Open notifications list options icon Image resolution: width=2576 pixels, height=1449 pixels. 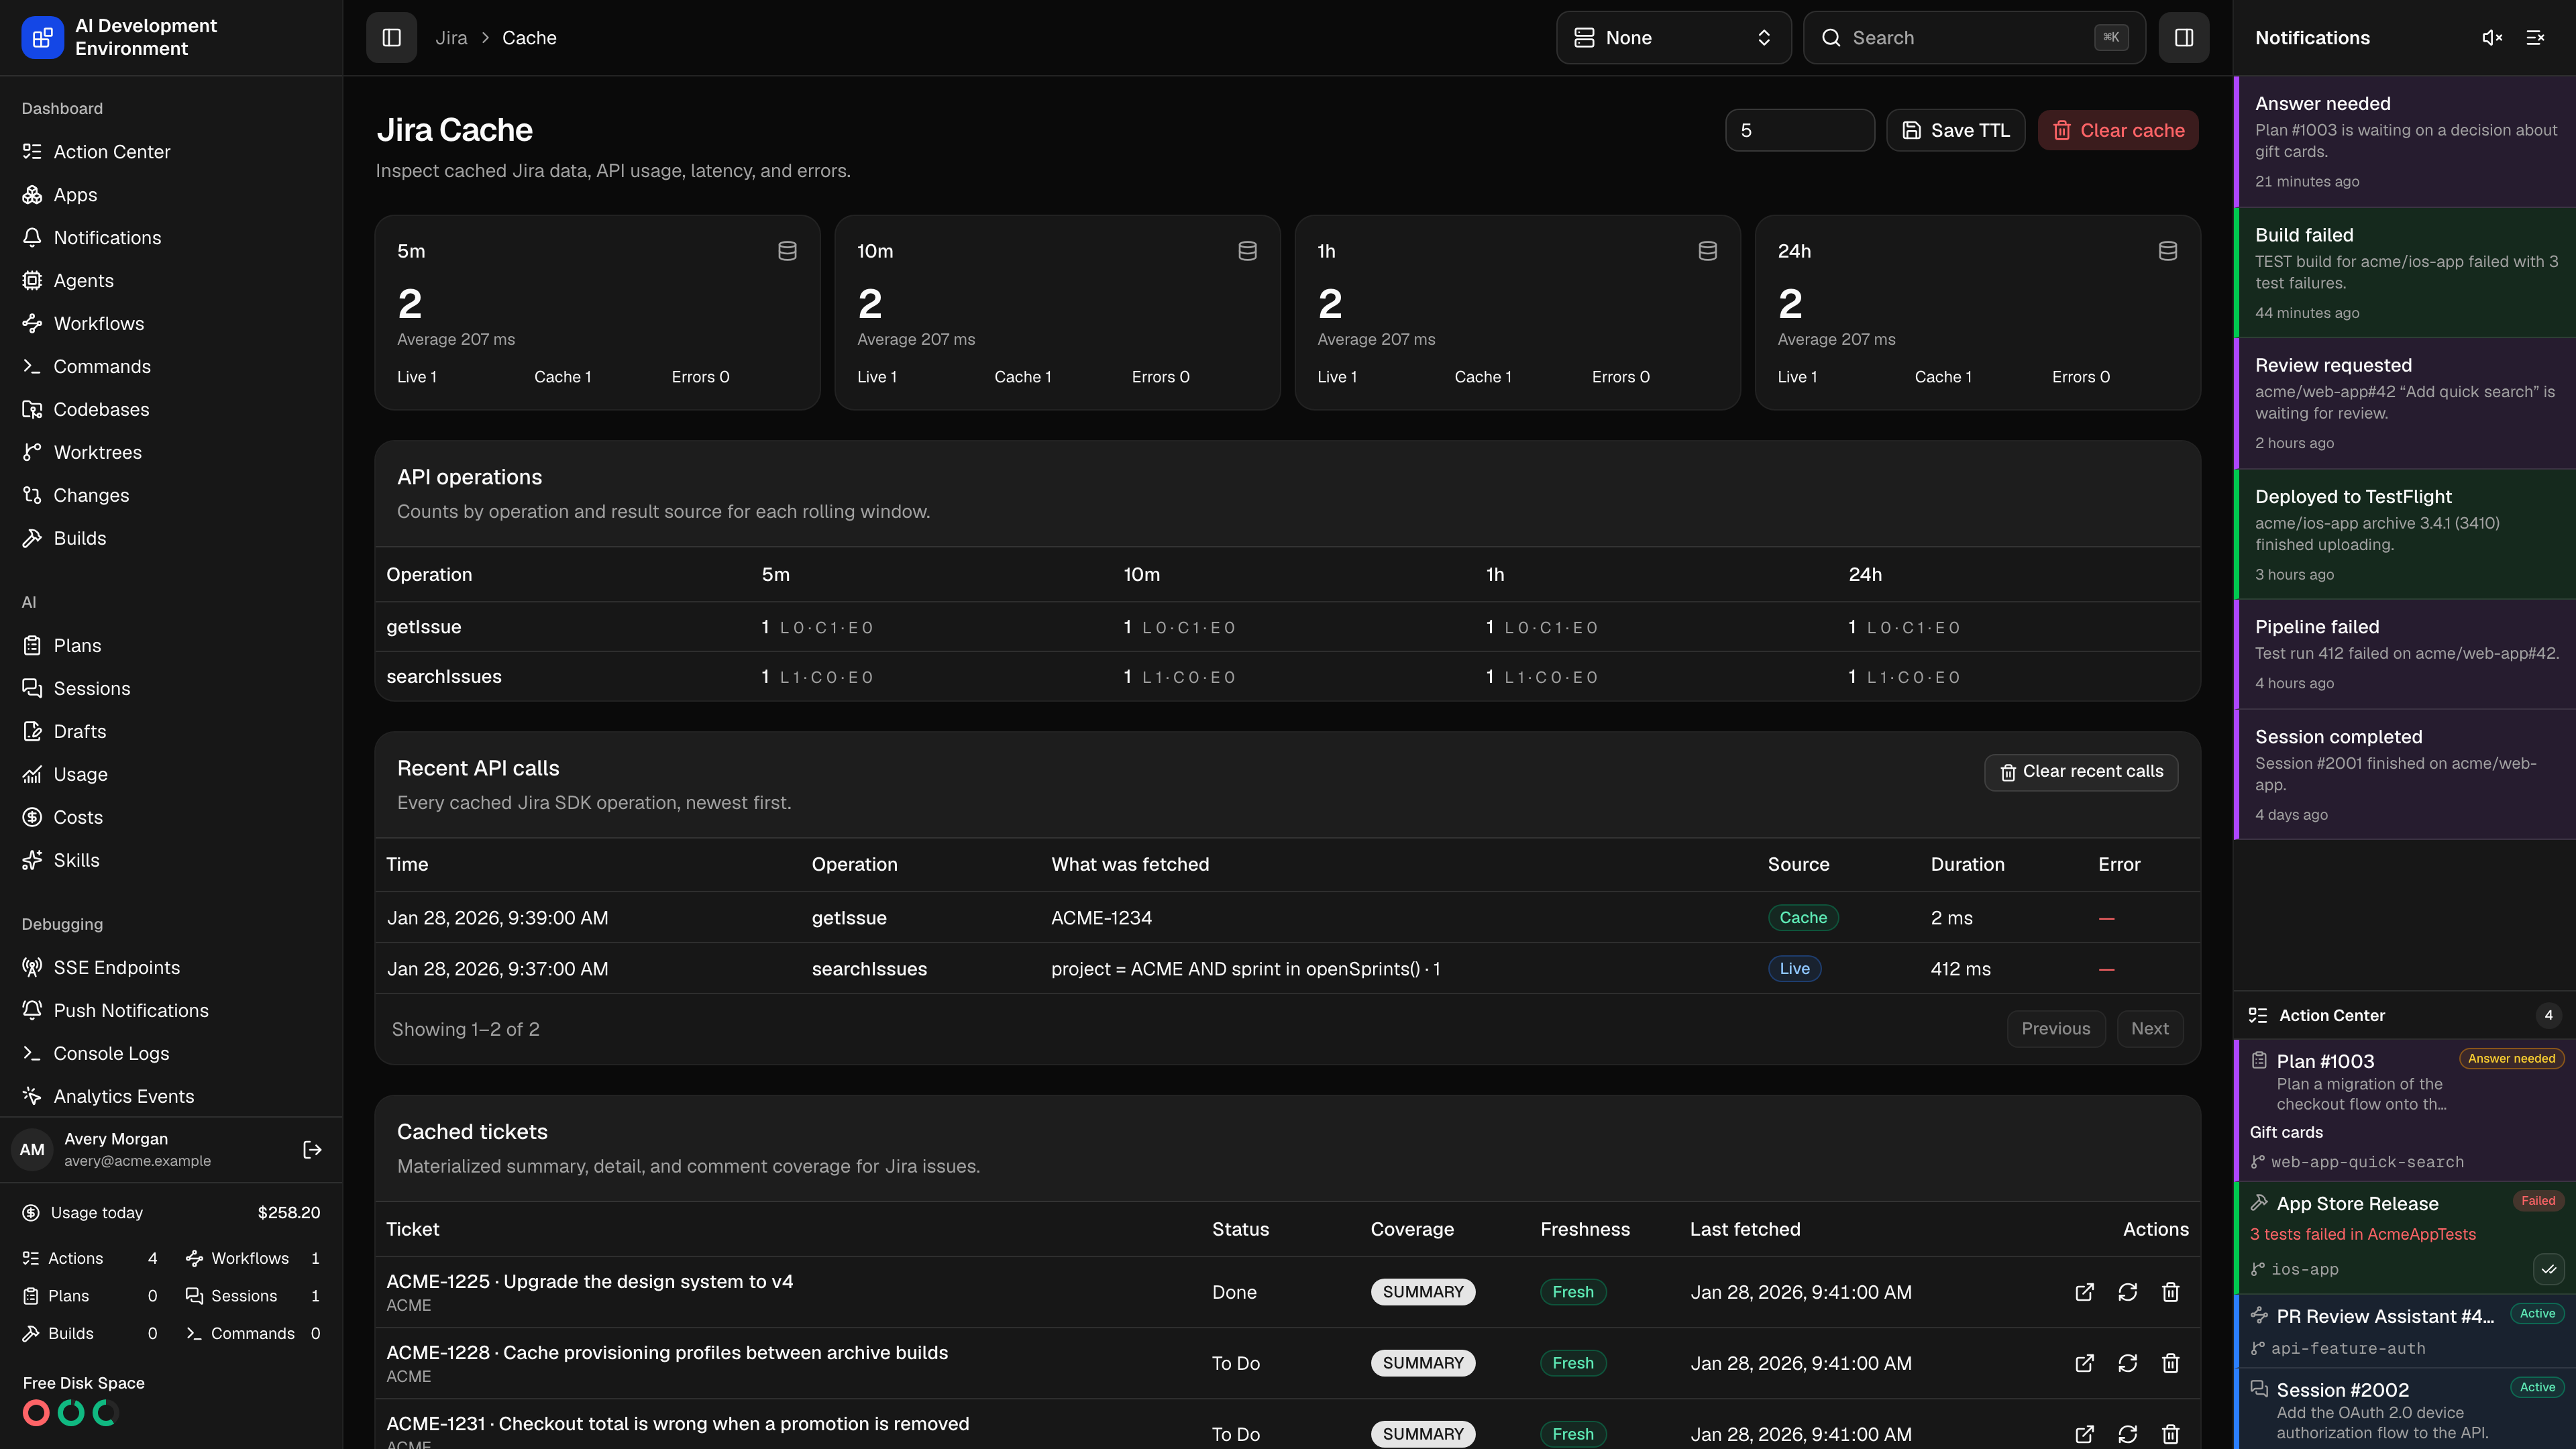[2535, 38]
